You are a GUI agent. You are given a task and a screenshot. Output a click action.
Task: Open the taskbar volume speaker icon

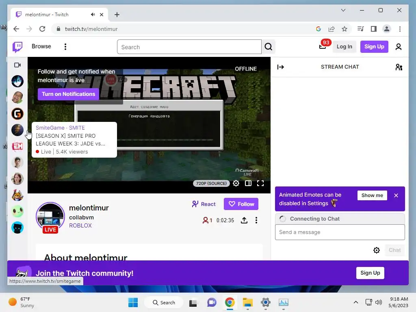[379, 302]
